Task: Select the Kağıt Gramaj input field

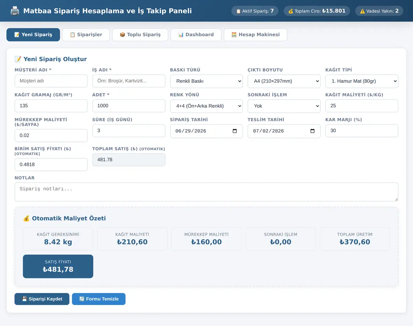Action: coord(51,106)
